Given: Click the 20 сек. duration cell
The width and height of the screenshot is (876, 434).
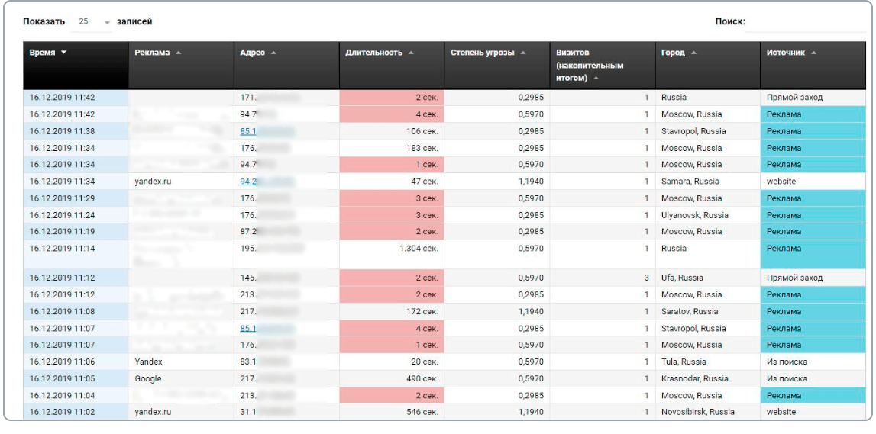Looking at the screenshot, I should (x=392, y=362).
